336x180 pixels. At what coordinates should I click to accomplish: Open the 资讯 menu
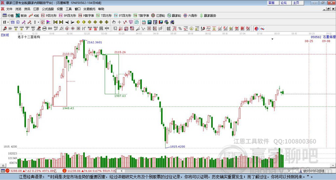(27, 9)
